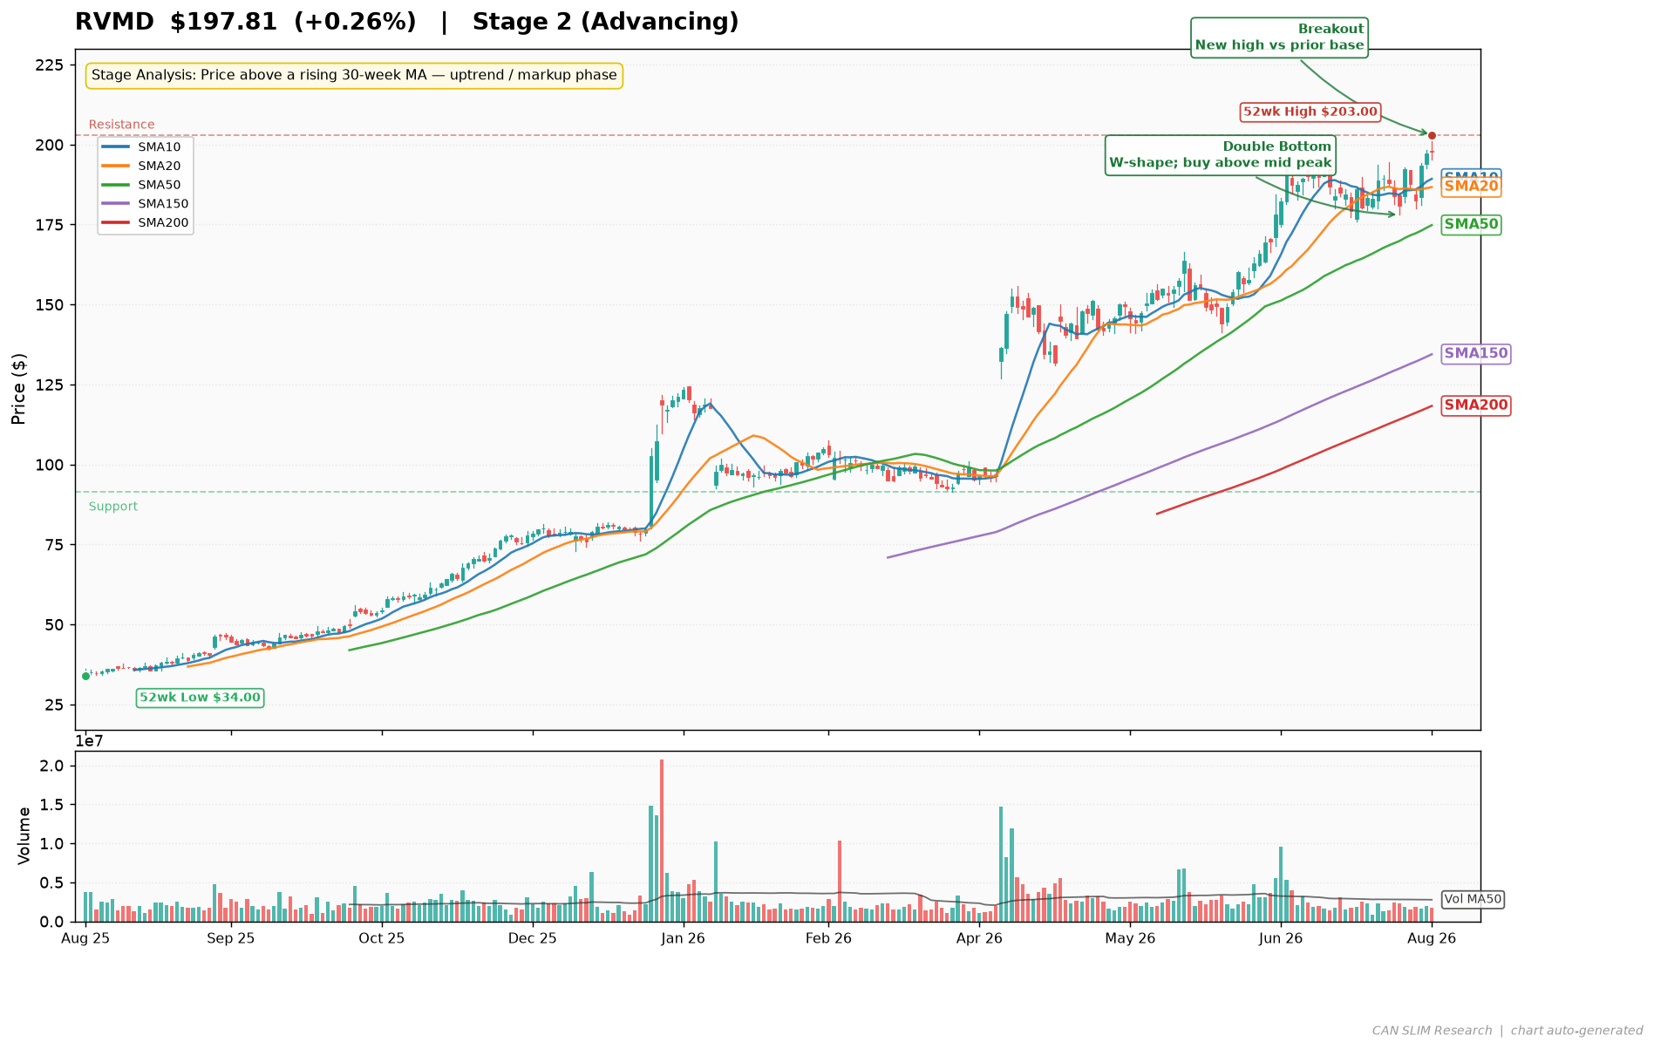Click the 25 price axis tick

[x=53, y=705]
